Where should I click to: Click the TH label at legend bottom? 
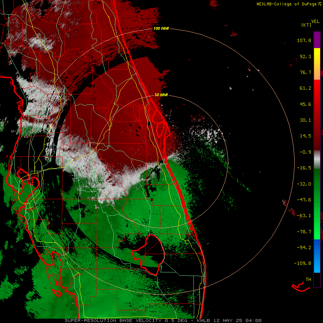point(308,279)
